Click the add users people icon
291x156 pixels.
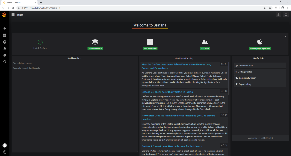[x=205, y=42]
